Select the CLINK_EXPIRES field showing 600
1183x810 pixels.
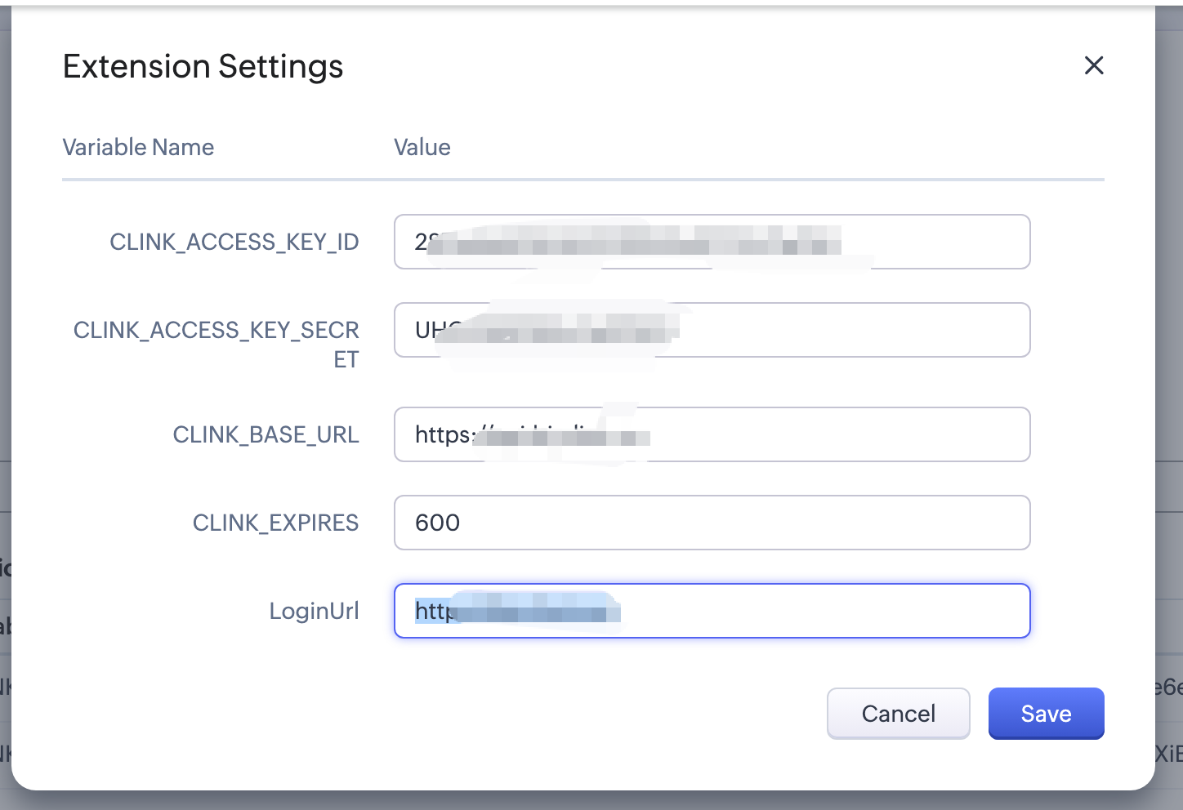click(x=711, y=523)
